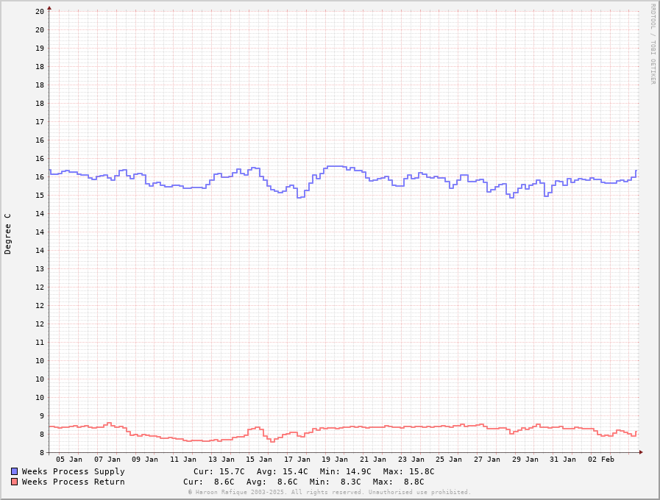Select the 19 Jan date tick label

click(336, 460)
